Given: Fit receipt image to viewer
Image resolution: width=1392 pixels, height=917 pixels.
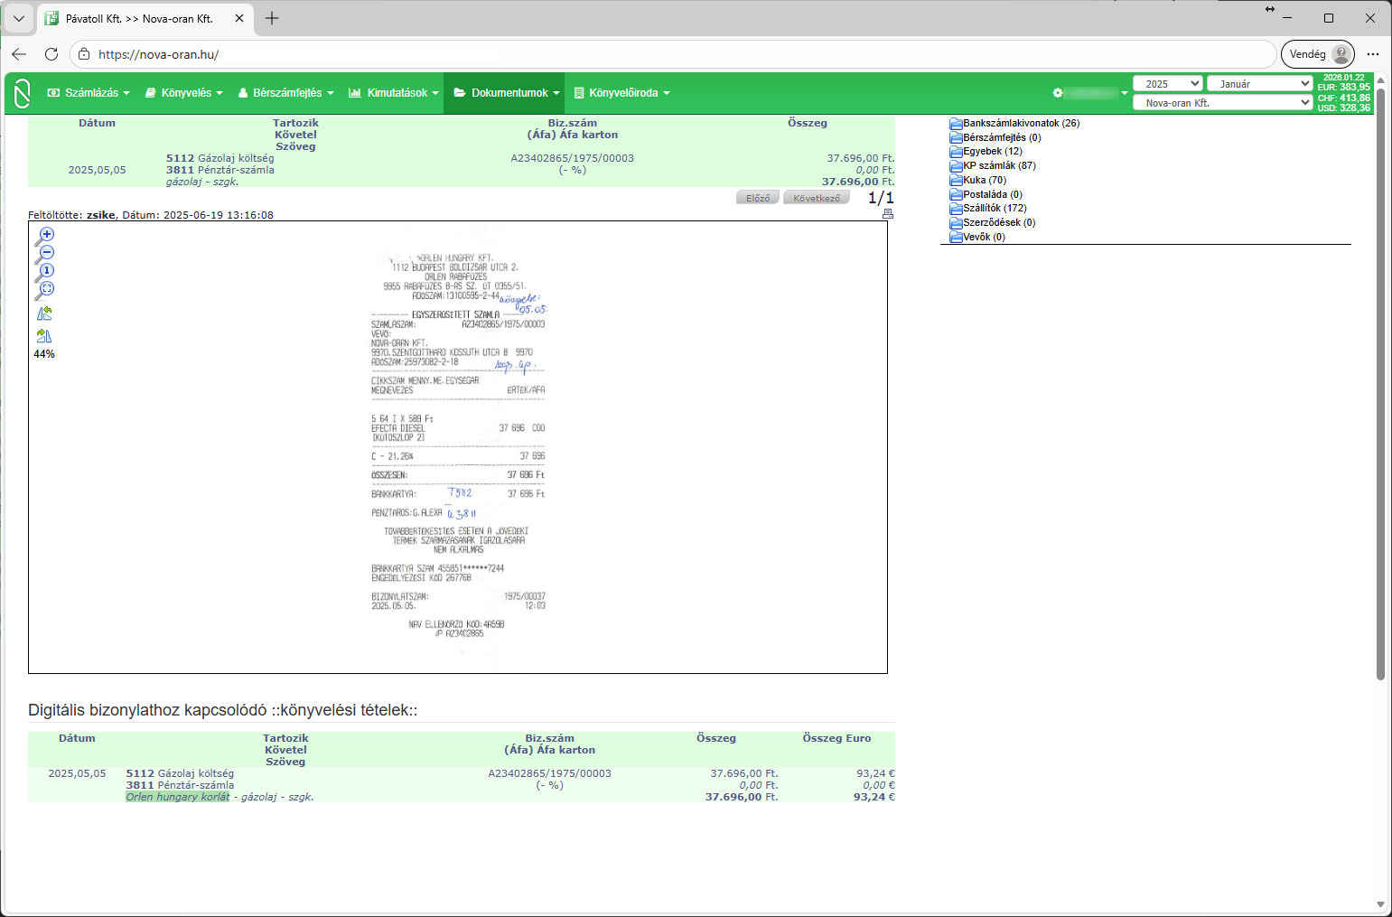Looking at the screenshot, I should point(44,290).
